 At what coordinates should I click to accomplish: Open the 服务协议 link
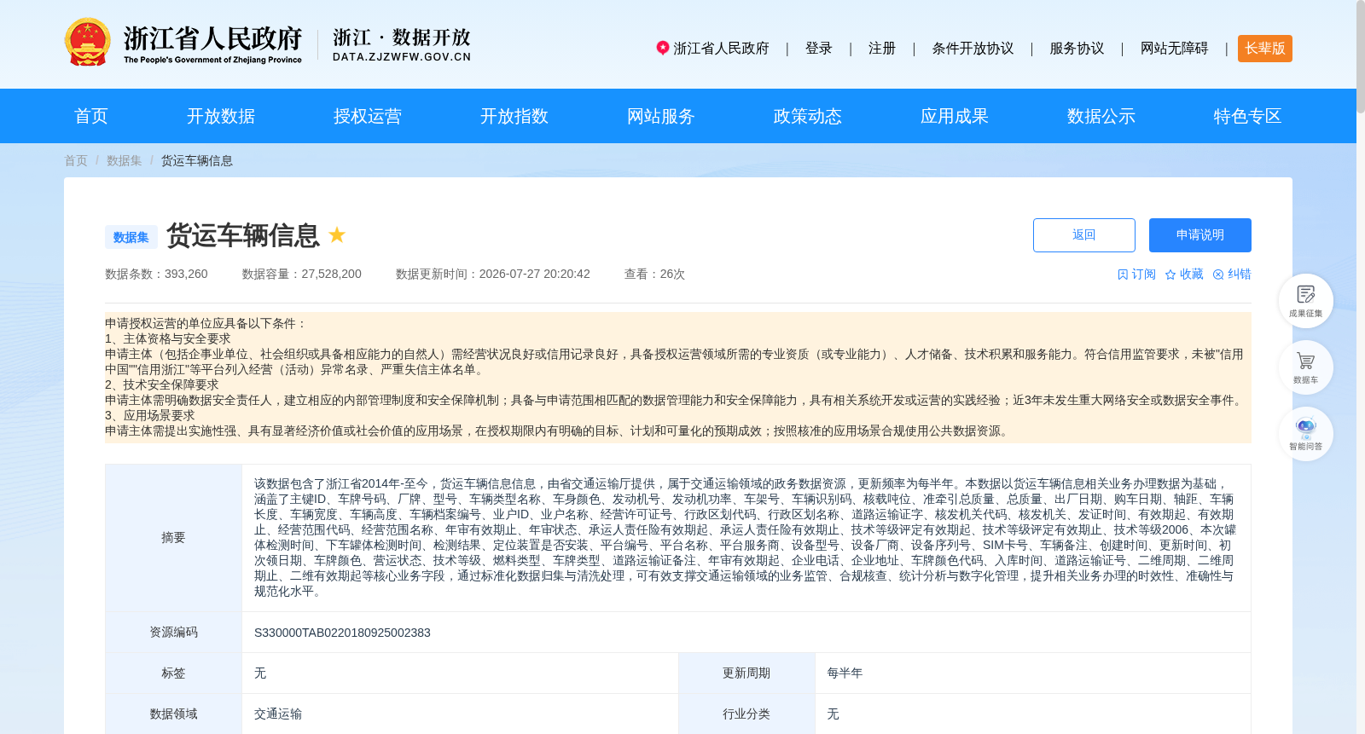[1077, 49]
